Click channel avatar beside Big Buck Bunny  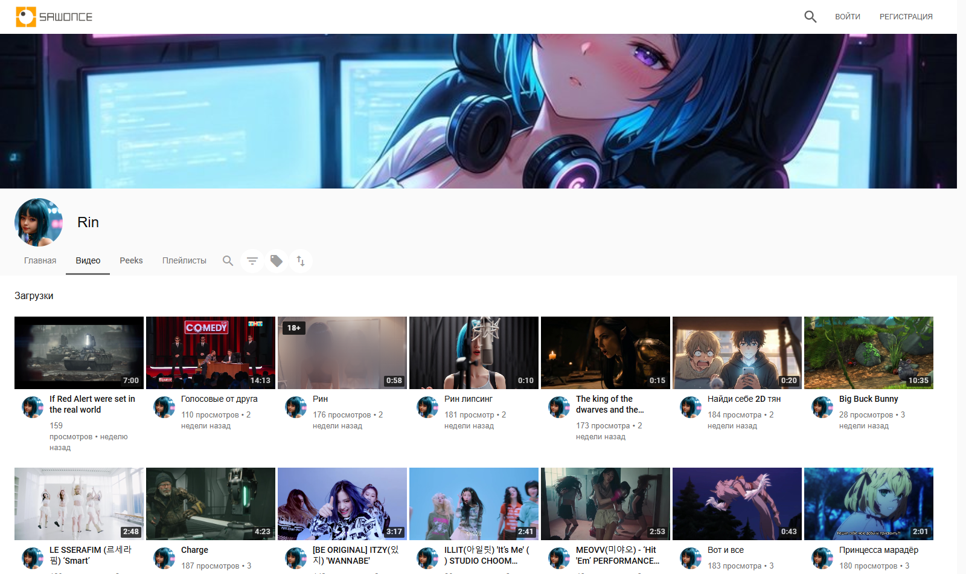click(x=822, y=407)
